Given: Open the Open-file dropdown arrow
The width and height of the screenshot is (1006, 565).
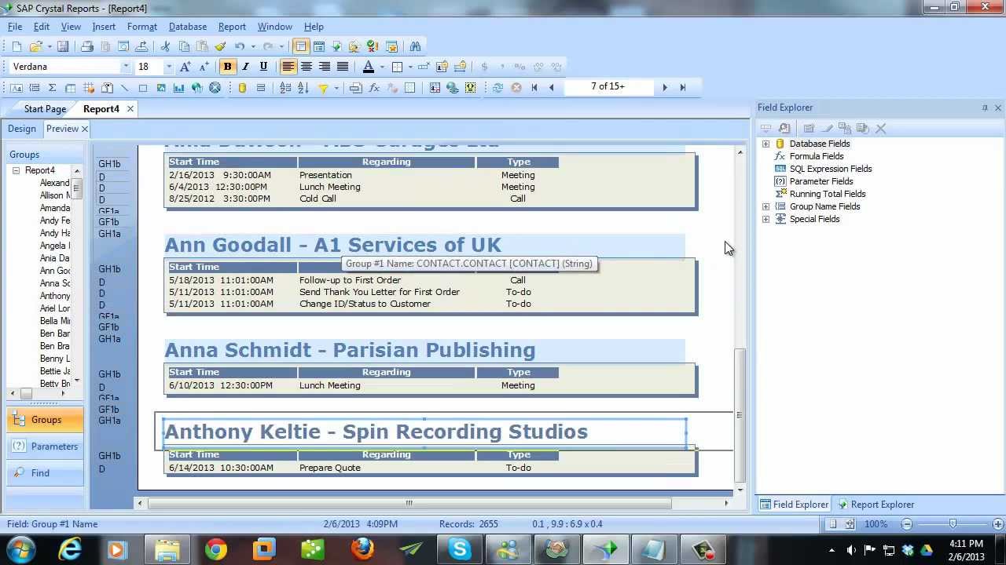Looking at the screenshot, I should (x=50, y=46).
